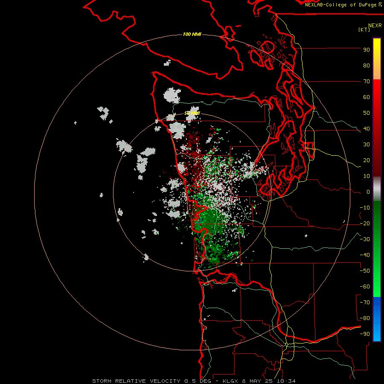Click the -80 knot scale label
This screenshot has width=384, height=384.
pyautogui.click(x=365, y=318)
